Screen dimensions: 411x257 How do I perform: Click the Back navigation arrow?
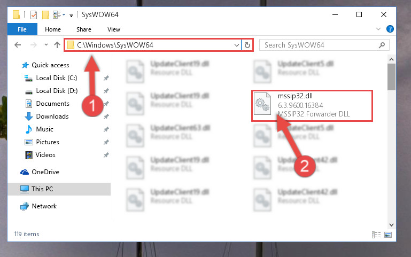tap(18, 45)
